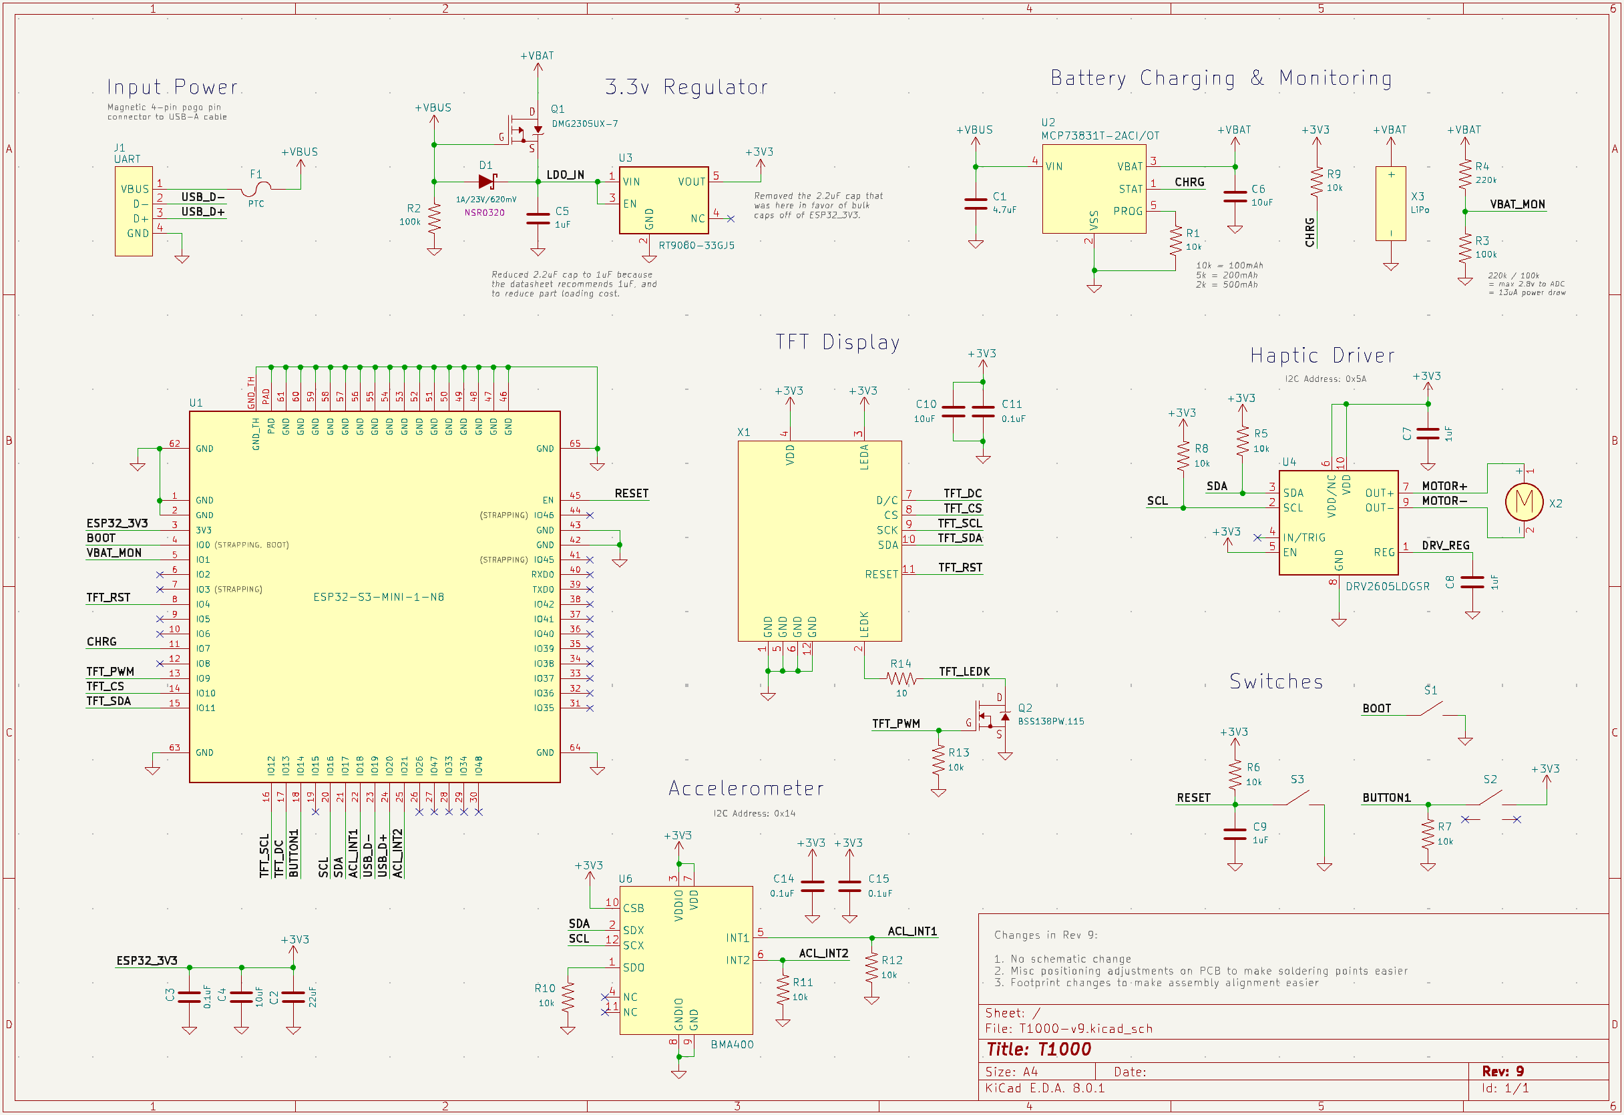Select the D1 NSR0320 diode symbol
Image resolution: width=1624 pixels, height=1115 pixels.
tap(487, 182)
